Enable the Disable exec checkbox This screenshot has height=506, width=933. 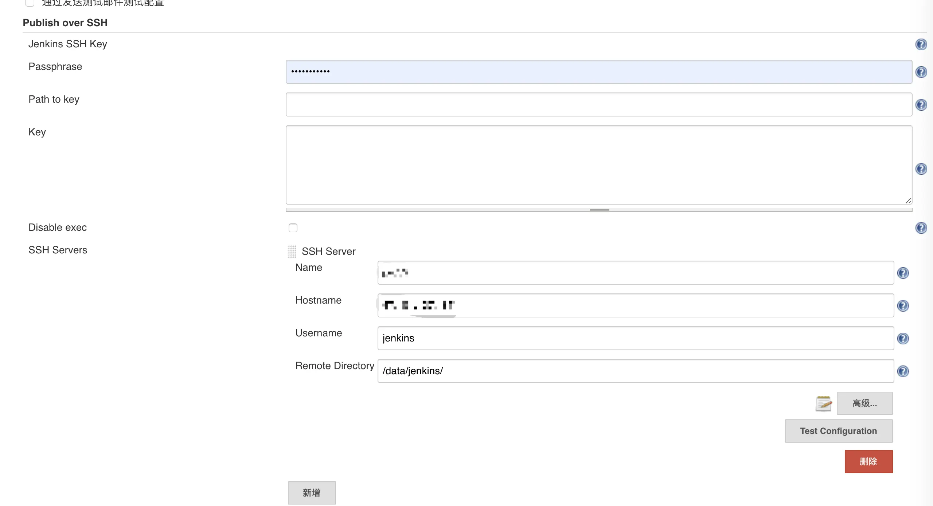click(293, 228)
